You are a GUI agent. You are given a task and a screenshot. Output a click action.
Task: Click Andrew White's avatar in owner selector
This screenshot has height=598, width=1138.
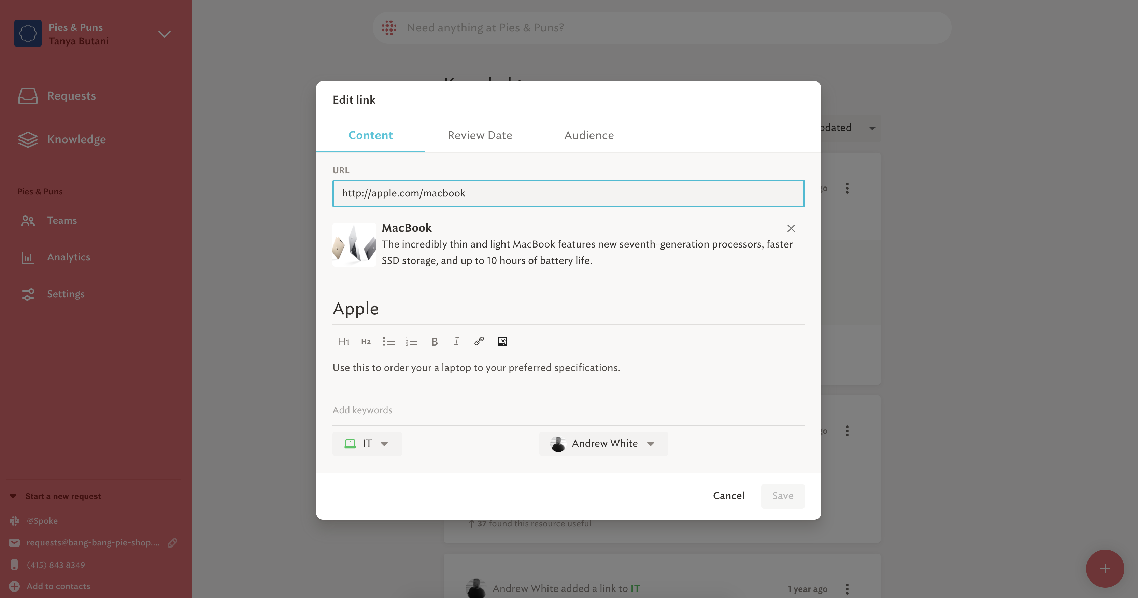point(558,444)
